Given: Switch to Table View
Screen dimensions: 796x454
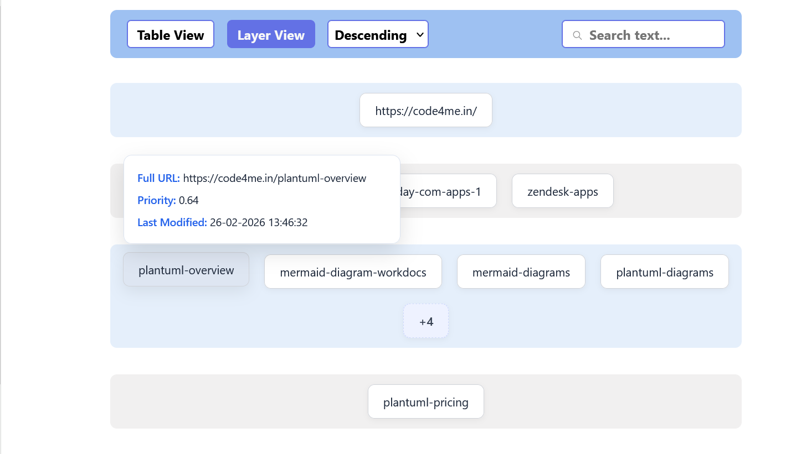Looking at the screenshot, I should pos(170,34).
